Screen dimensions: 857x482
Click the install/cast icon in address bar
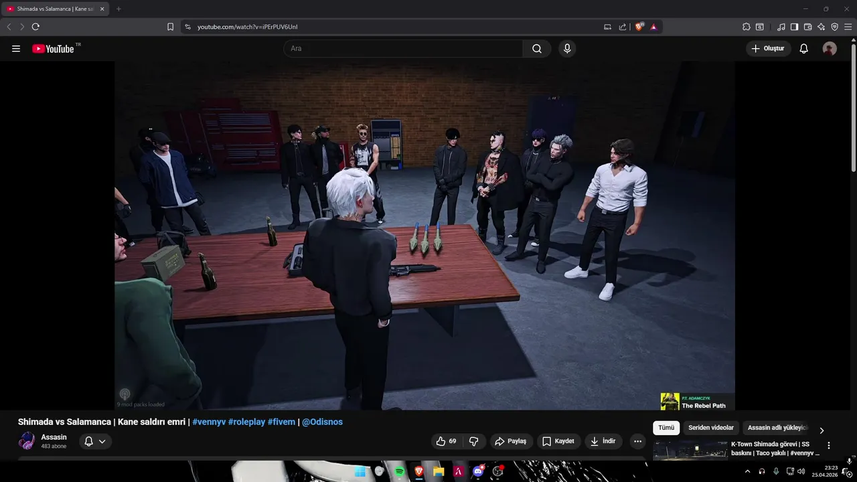[607, 27]
